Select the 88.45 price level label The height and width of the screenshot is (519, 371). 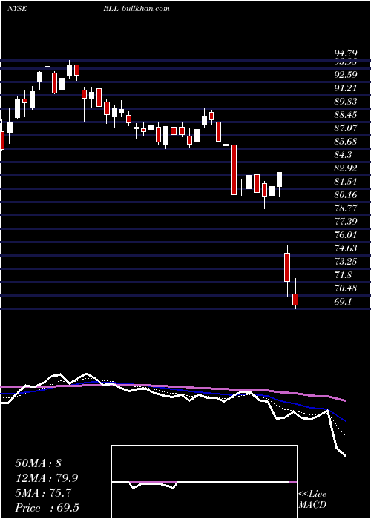click(345, 115)
